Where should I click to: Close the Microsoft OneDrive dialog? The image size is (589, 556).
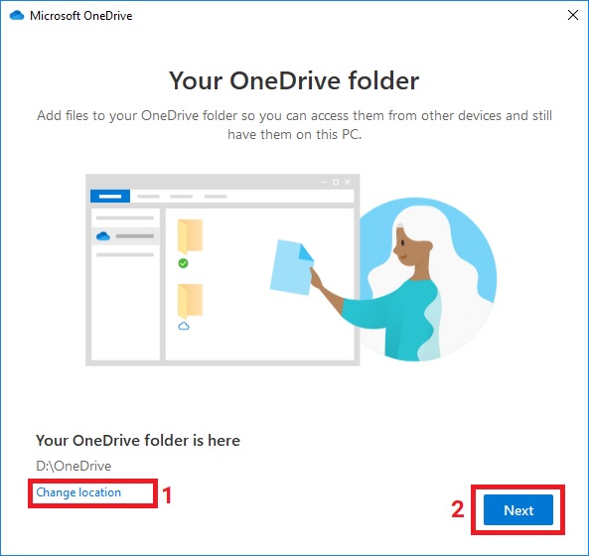[x=573, y=16]
